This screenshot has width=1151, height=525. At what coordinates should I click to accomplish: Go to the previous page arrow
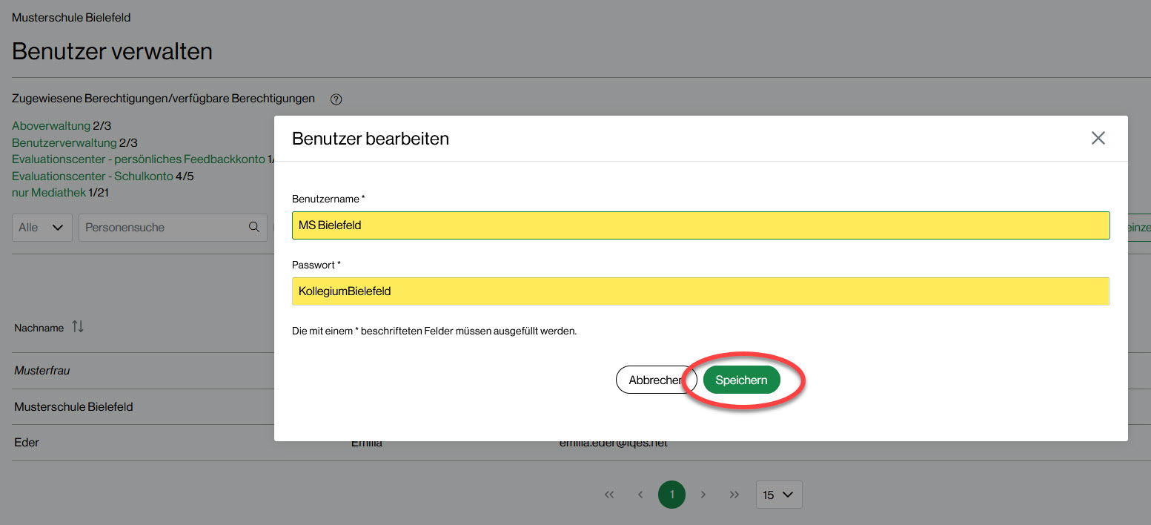640,495
